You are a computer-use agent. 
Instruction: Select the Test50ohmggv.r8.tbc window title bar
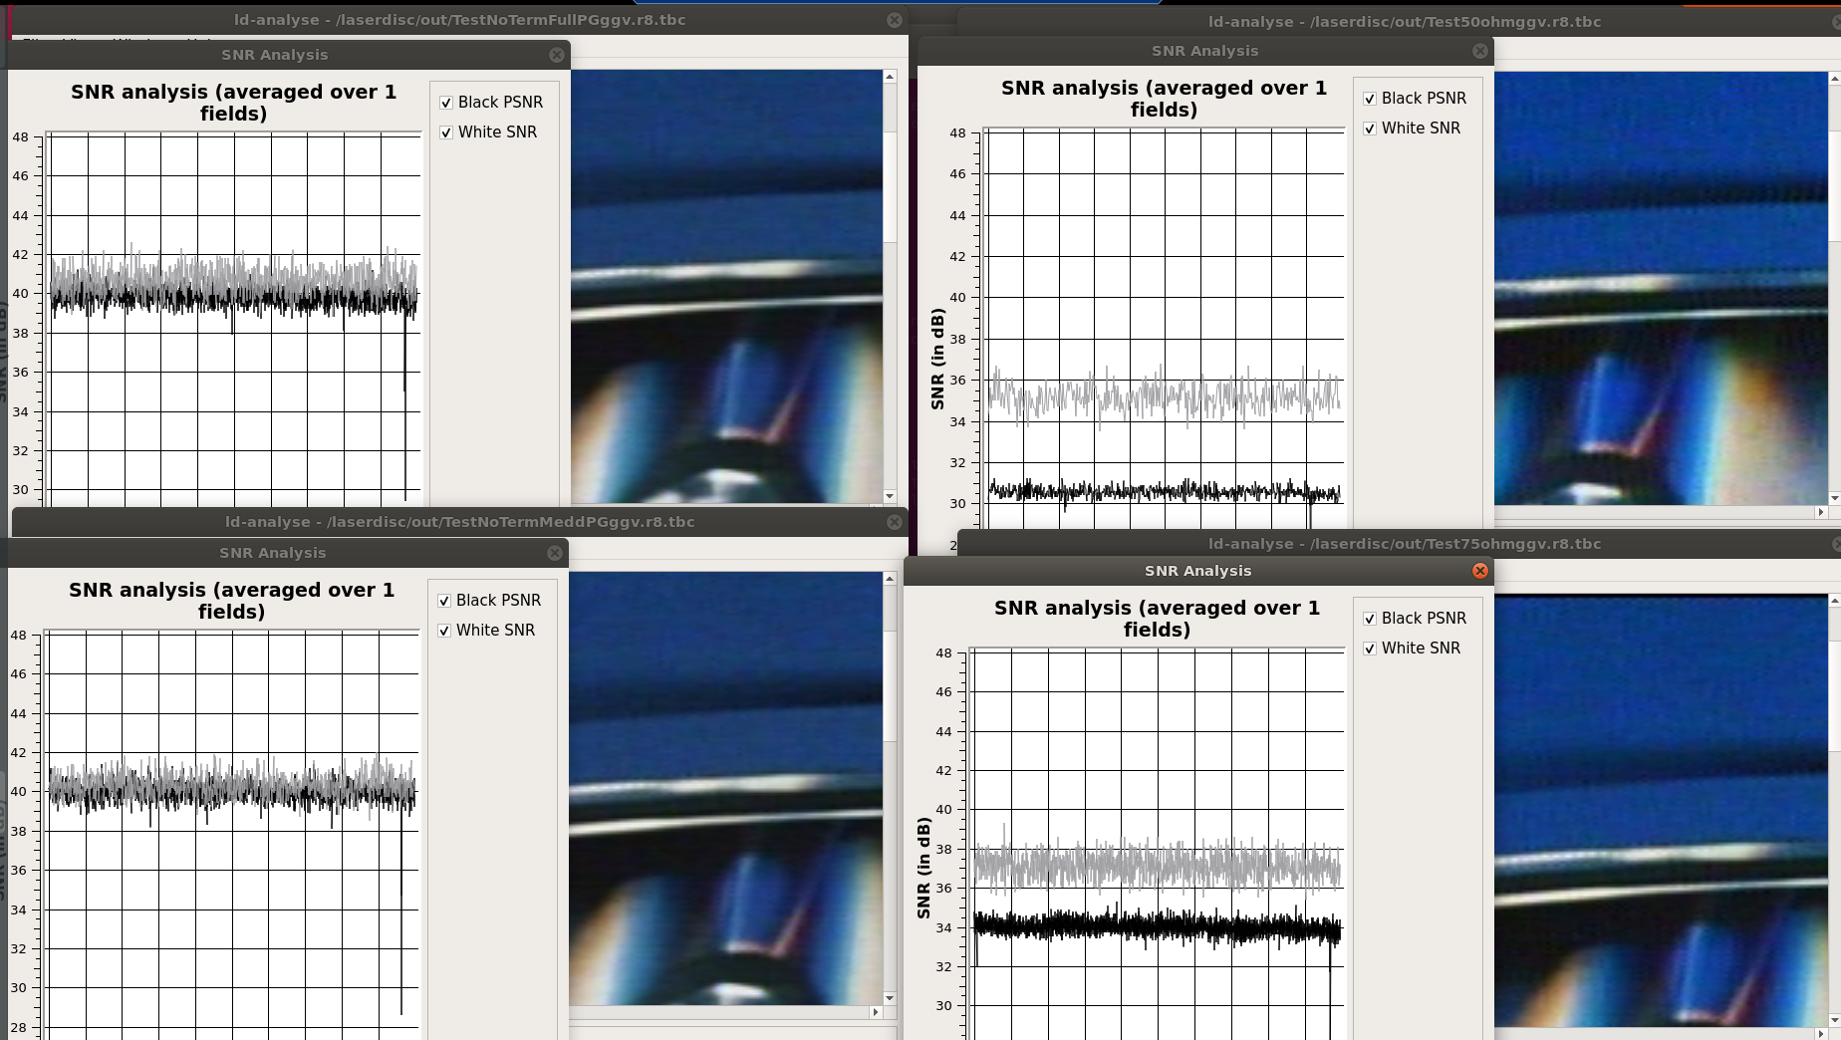[x=1403, y=22]
